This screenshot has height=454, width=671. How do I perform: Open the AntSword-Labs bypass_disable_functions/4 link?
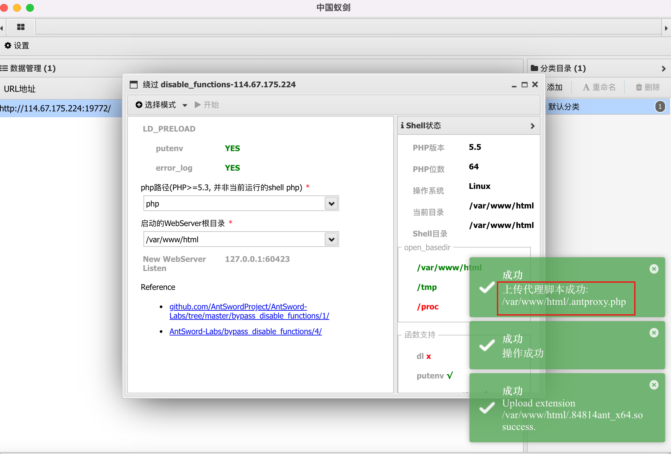tap(245, 331)
